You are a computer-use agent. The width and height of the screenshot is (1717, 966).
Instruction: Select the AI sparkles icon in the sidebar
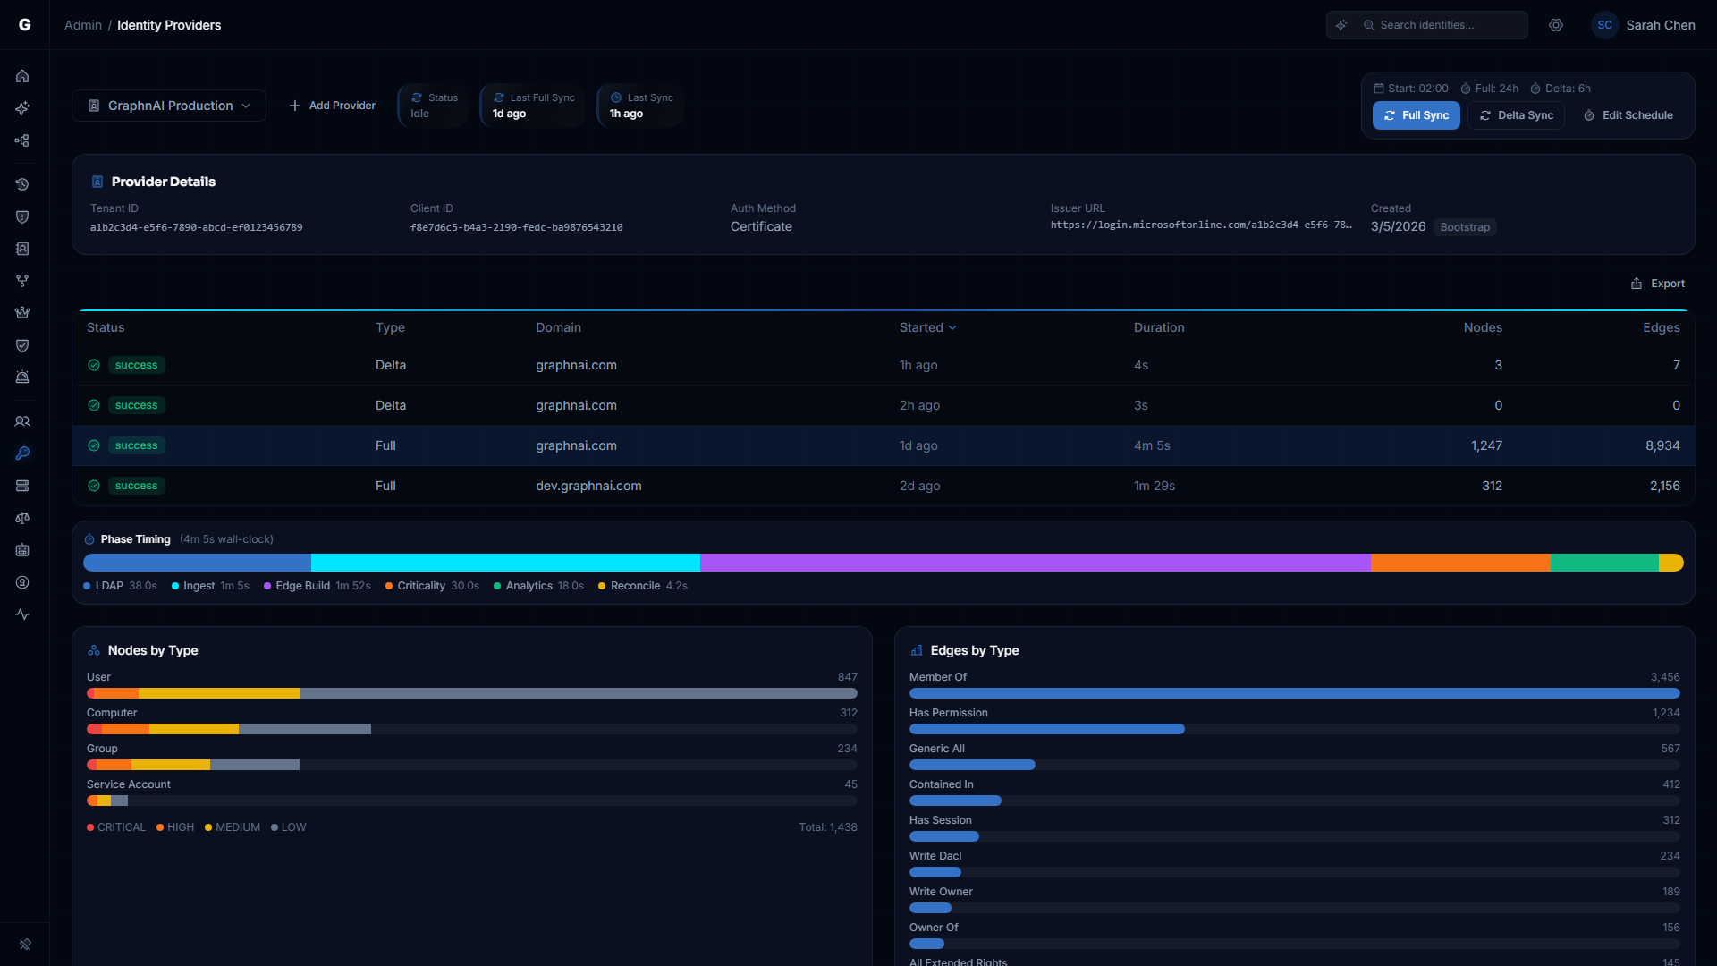click(22, 108)
